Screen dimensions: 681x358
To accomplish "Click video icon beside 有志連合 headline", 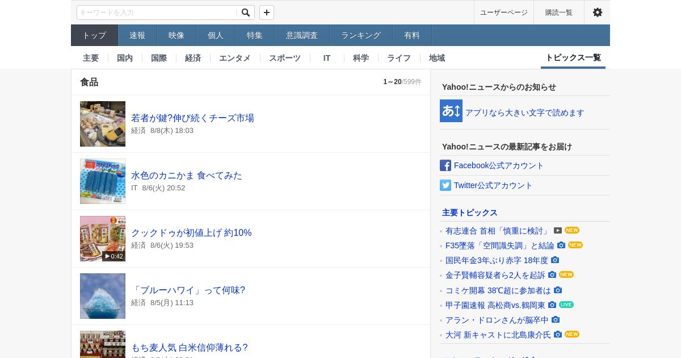I will pos(558,230).
